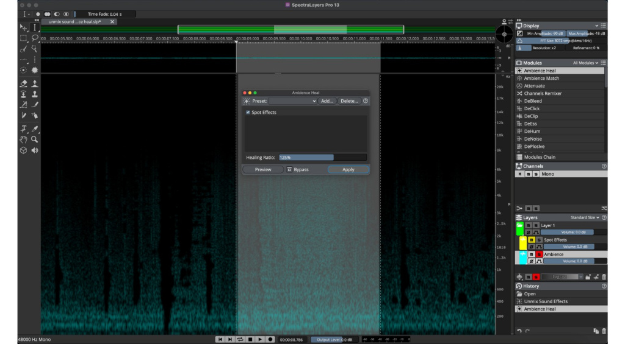The height and width of the screenshot is (344, 625).
Task: Open the Preset dropdown
Action: click(x=293, y=101)
